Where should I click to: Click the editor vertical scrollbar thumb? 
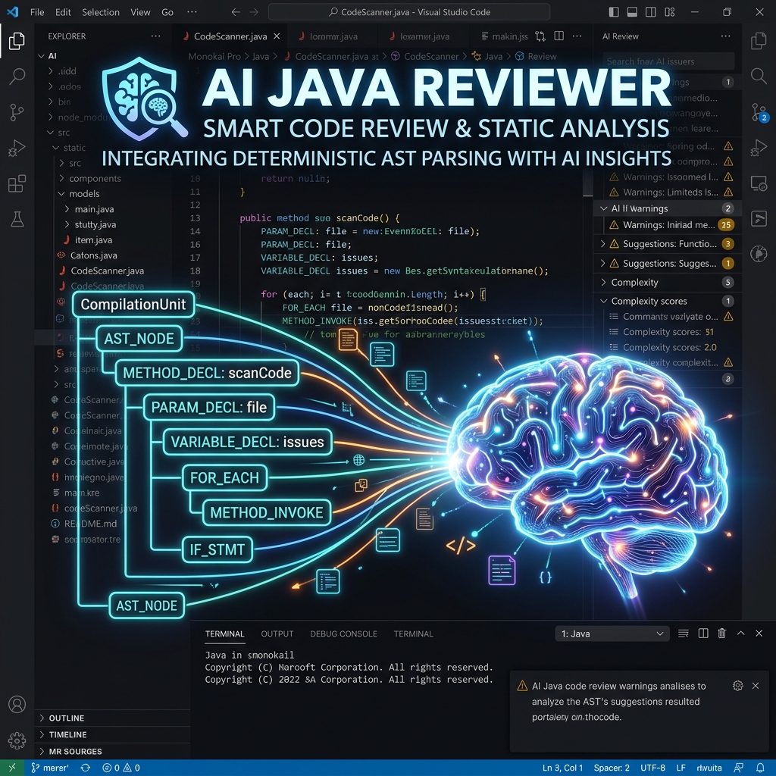[587, 182]
